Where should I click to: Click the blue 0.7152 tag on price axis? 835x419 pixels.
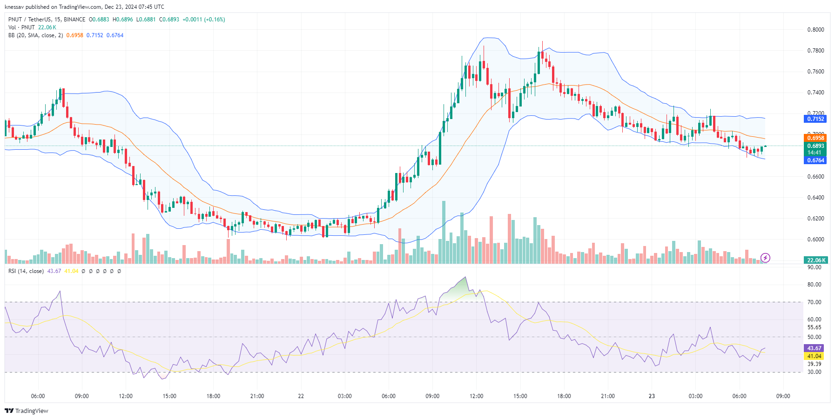click(x=815, y=119)
